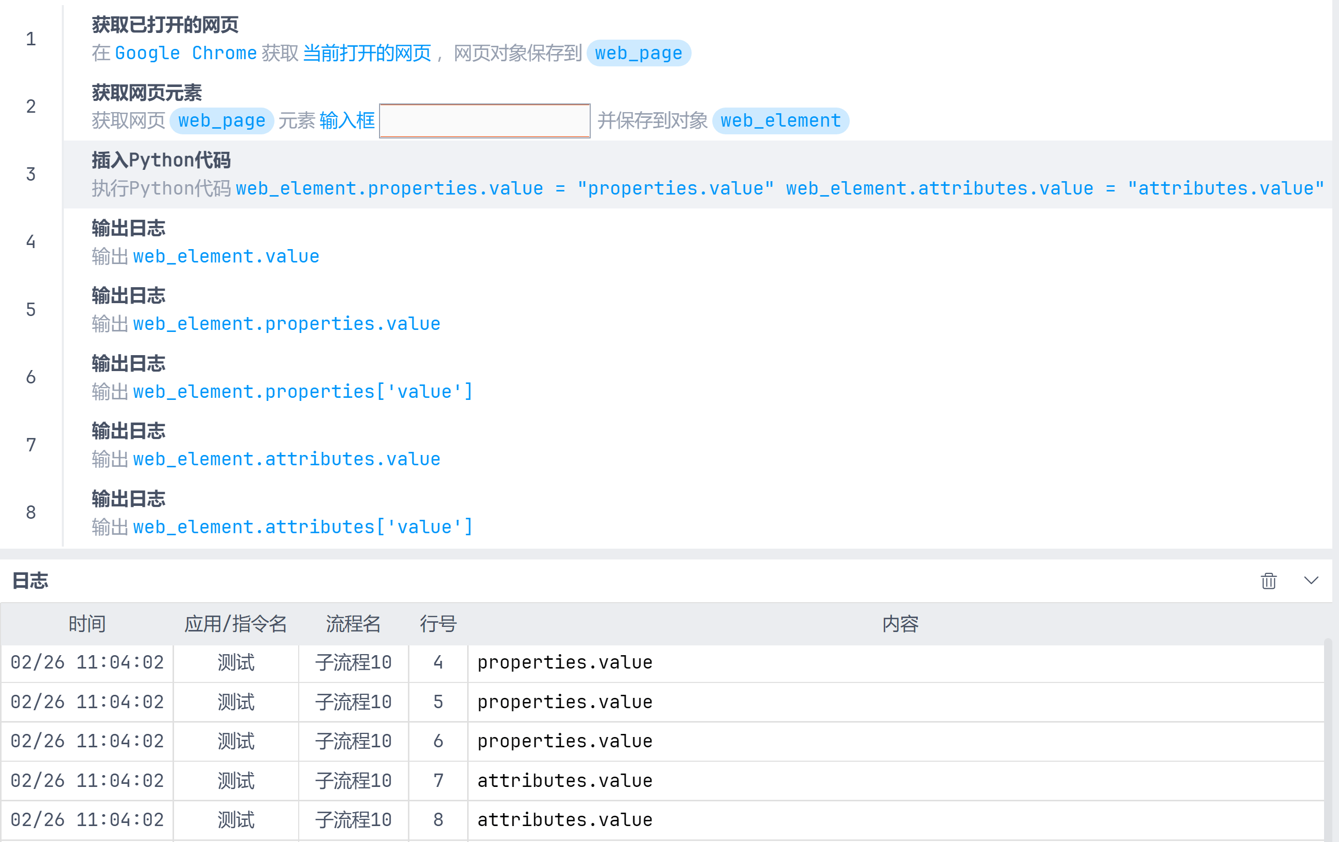1339x842 pixels.
Task: Click the input box element thumbnail
Action: (484, 120)
